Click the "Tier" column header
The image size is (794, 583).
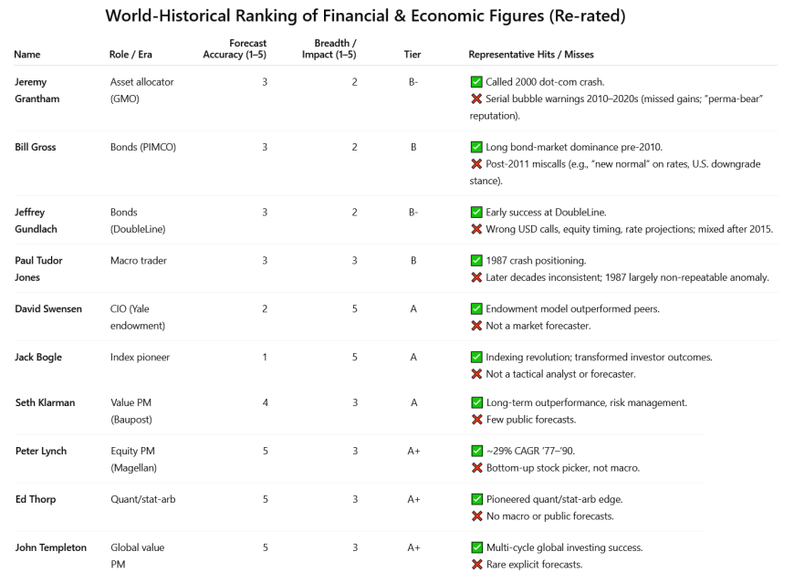click(x=413, y=55)
